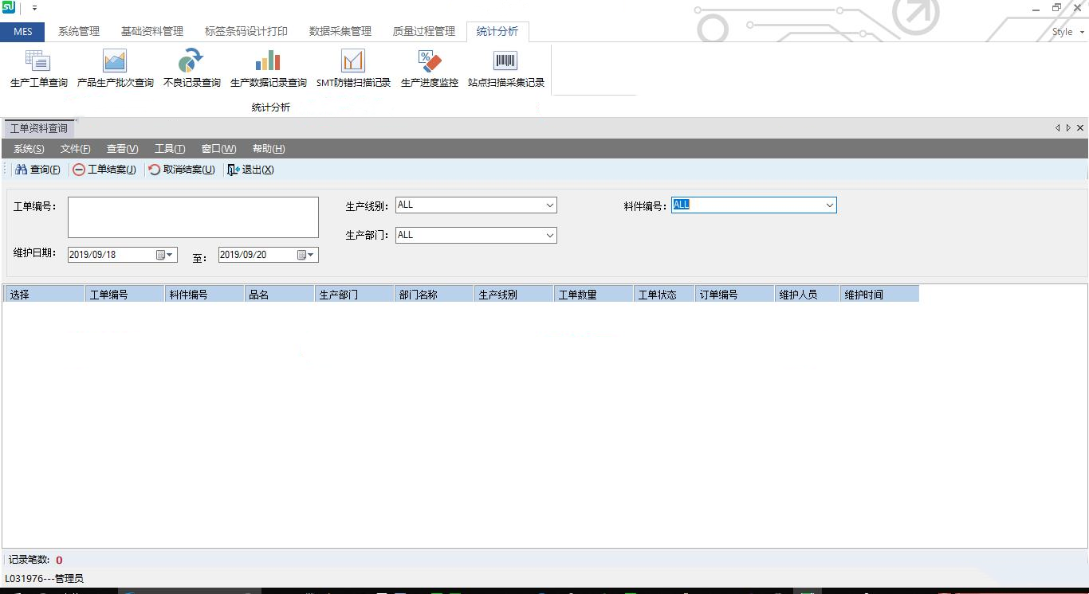The height and width of the screenshot is (594, 1089).
Task: Switch to 基础资料管理 ribbon tab
Action: tap(152, 31)
